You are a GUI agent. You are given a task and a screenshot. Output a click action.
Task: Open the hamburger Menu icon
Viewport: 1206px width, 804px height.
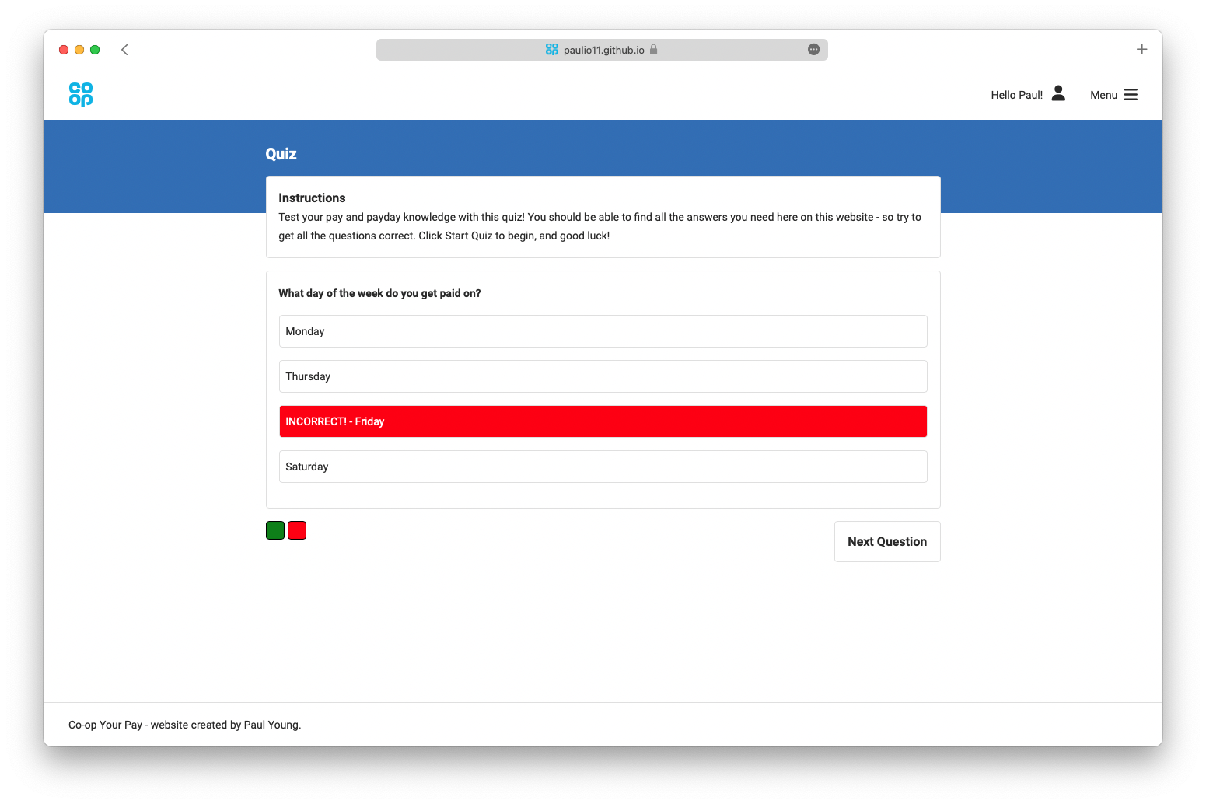[1131, 94]
